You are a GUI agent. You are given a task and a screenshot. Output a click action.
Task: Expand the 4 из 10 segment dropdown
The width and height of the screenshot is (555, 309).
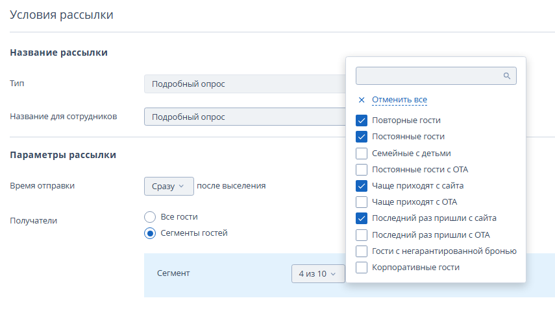[x=317, y=274]
